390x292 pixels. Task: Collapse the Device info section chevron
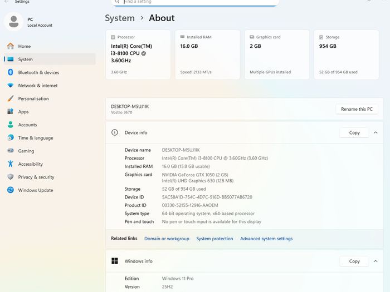point(376,132)
